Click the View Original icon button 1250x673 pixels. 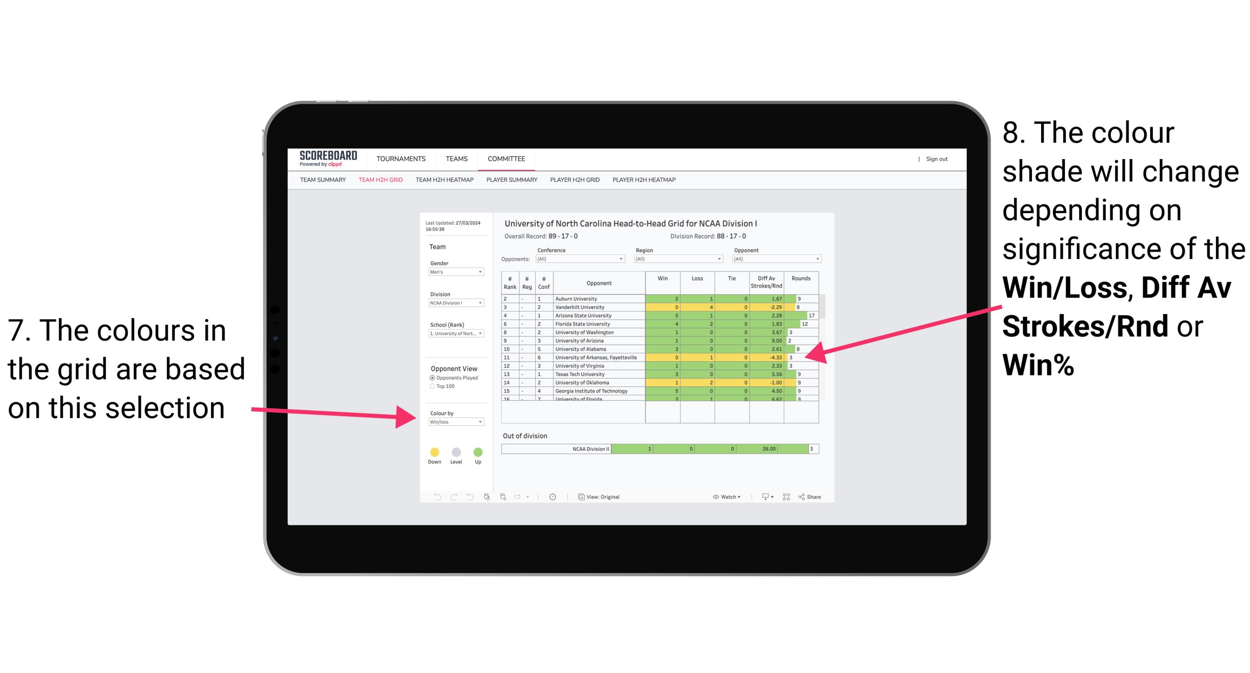point(577,496)
